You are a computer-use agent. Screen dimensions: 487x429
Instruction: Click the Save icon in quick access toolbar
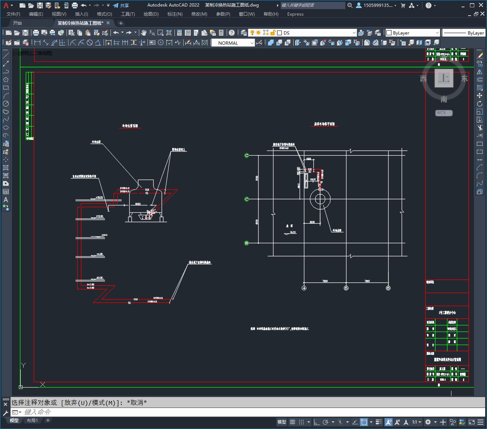point(40,5)
